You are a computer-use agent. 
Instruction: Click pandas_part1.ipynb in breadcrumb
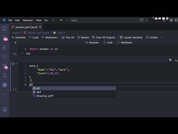tap(39, 33)
